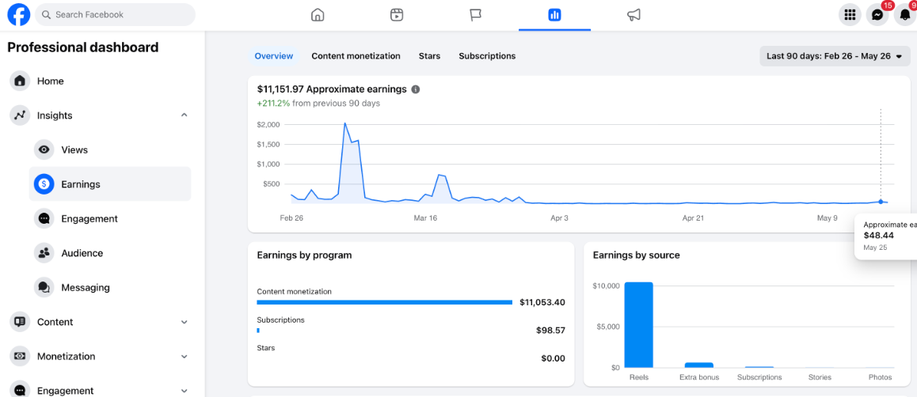Click the Content section icon

20,322
